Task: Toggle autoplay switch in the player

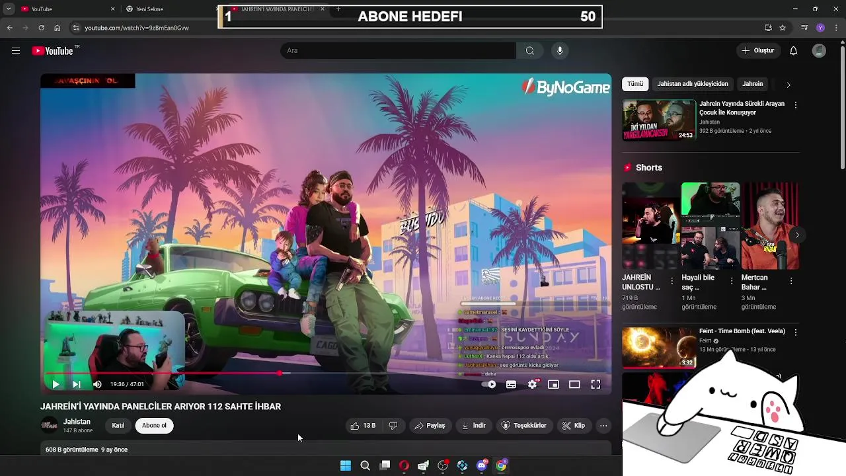Action: click(489, 384)
